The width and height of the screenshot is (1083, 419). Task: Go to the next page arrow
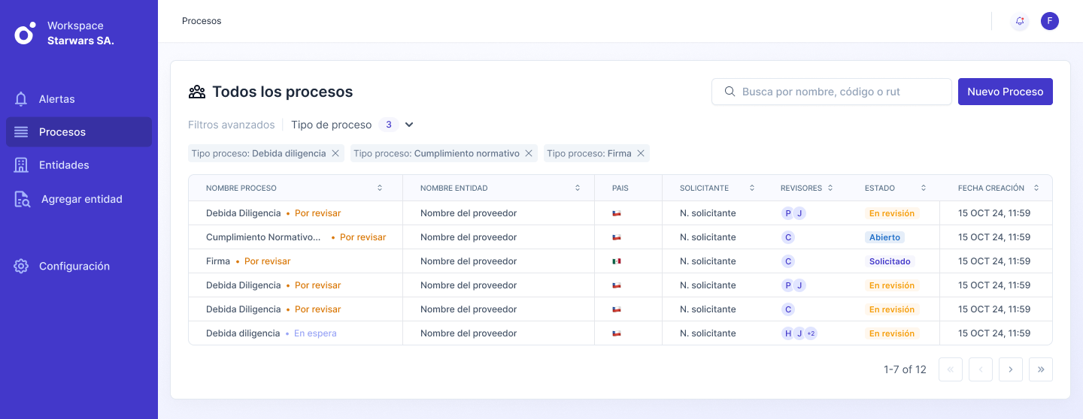click(1011, 369)
